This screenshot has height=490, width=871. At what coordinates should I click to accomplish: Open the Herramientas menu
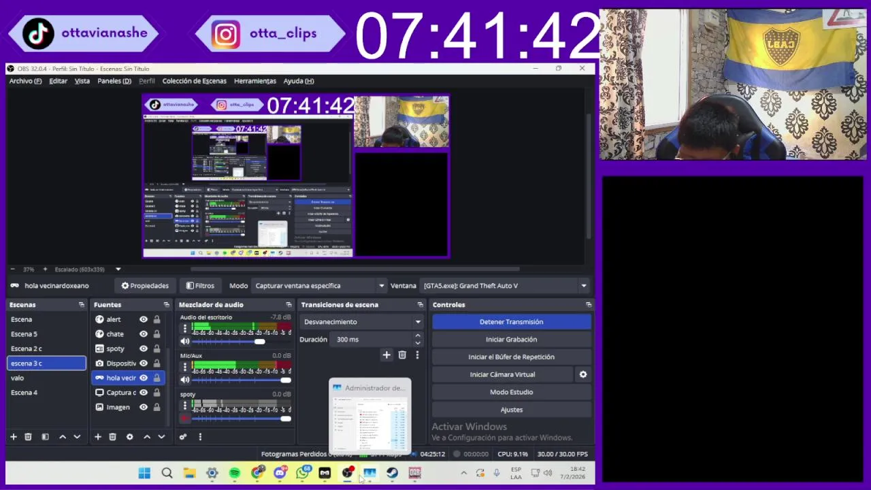click(255, 81)
